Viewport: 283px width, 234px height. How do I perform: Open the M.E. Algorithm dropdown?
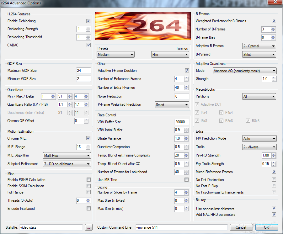(67, 156)
